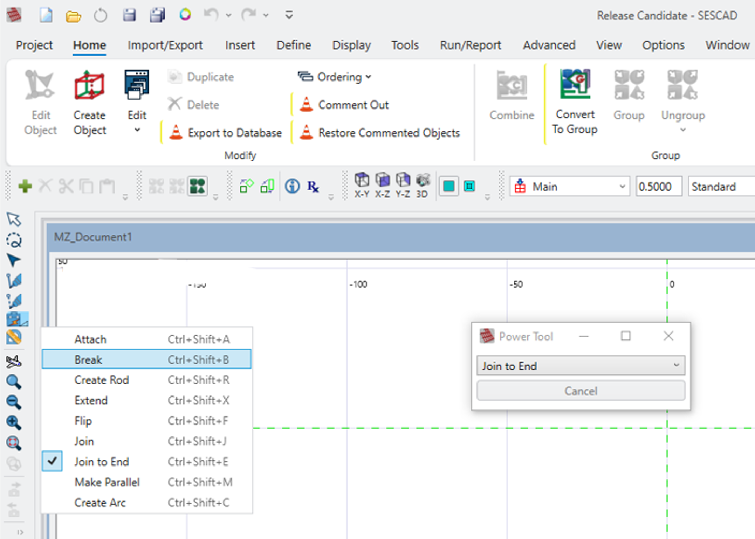Switch to the 3D view
This screenshot has width=755, height=539.
[423, 185]
